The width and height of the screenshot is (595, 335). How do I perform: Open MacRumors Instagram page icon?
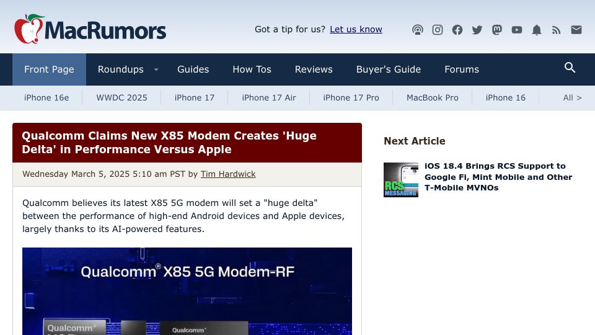click(438, 30)
